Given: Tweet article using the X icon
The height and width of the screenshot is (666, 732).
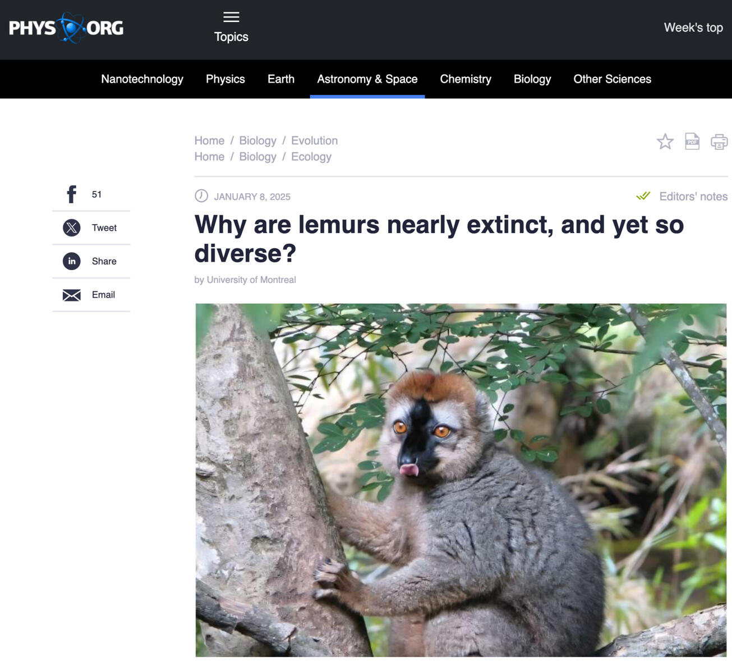Looking at the screenshot, I should click(72, 227).
